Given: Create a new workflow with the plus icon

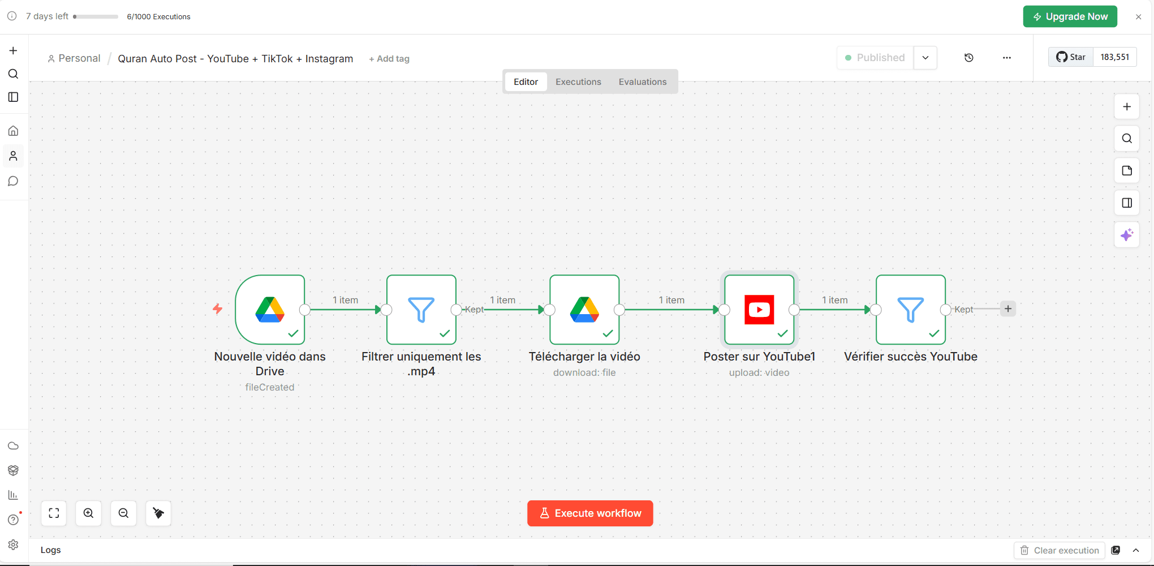Looking at the screenshot, I should point(14,50).
